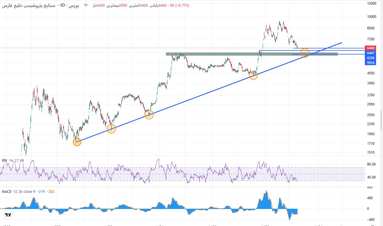The image size is (383, 226).
Task: Click the TradingView logo icon
Action: pyautogui.click(x=8, y=215)
